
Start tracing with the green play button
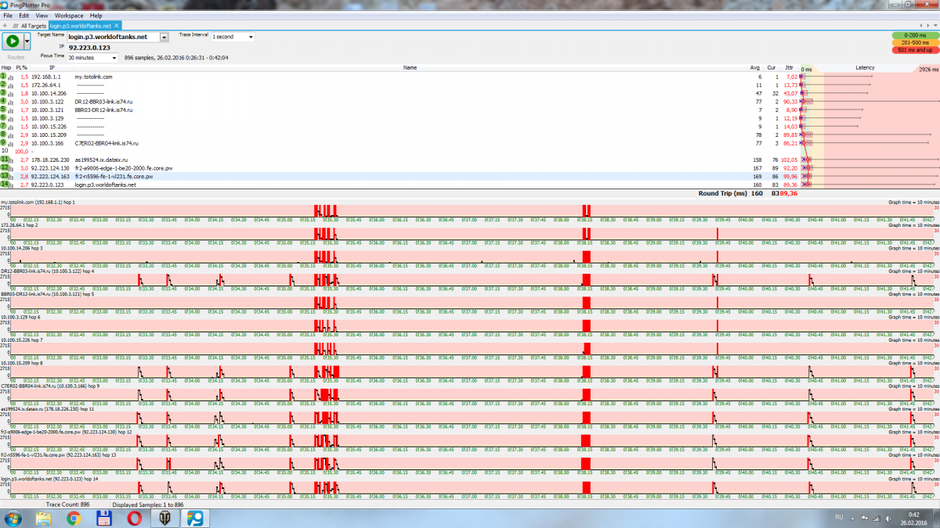(13, 41)
